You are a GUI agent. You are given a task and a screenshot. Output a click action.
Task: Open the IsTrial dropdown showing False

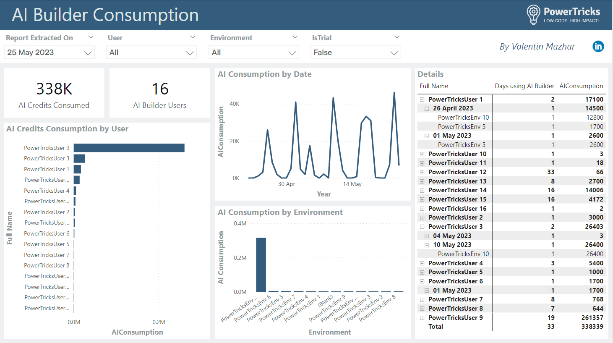point(356,52)
